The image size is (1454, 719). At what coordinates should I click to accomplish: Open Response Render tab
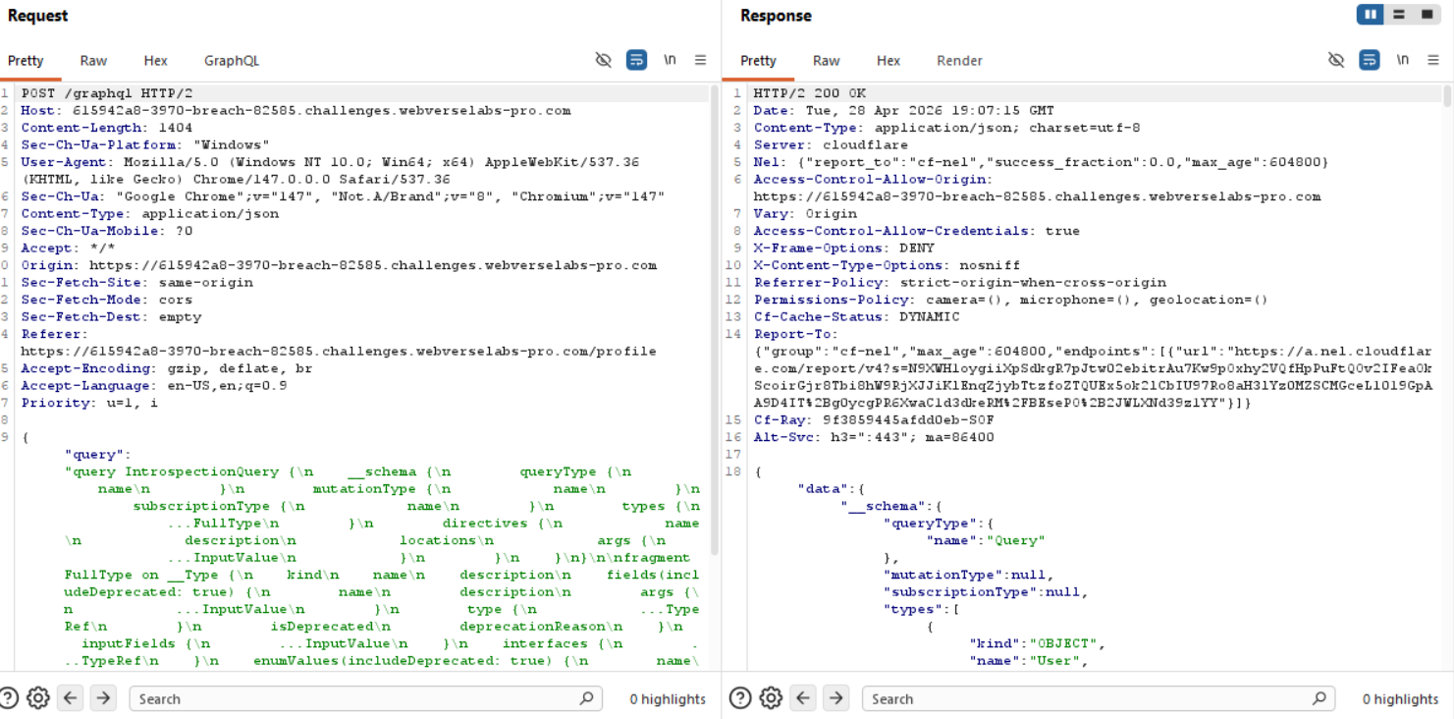959,61
